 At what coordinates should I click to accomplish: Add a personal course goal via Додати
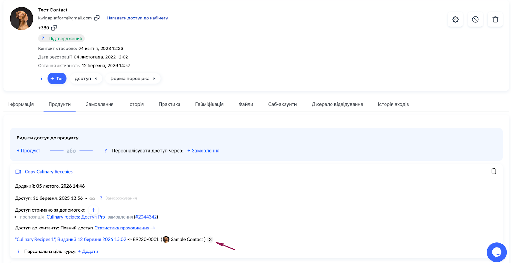[x=88, y=252]
